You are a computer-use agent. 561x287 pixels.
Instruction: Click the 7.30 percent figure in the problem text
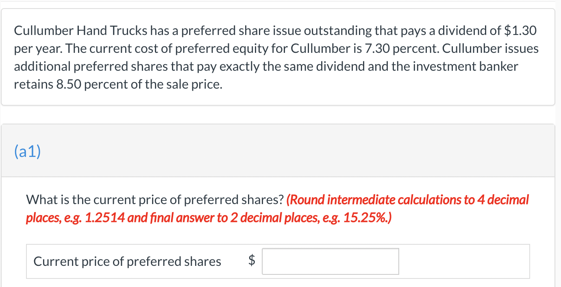tap(400, 49)
